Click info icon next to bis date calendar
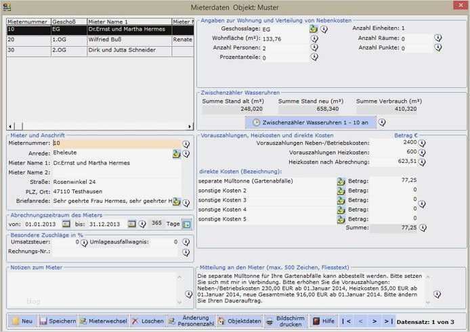 coord(142,224)
